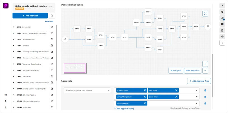Open the comments speech bubble icon

click(x=222, y=24)
